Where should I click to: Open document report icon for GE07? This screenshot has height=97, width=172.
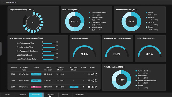[96, 87]
